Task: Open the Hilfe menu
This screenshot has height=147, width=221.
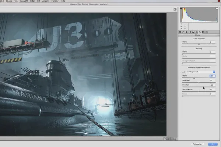Action: (x=63, y=1)
